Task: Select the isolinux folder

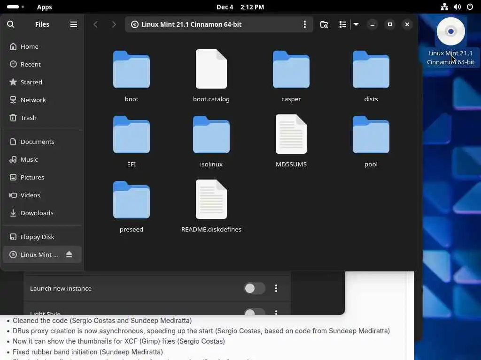Action: [x=211, y=141]
